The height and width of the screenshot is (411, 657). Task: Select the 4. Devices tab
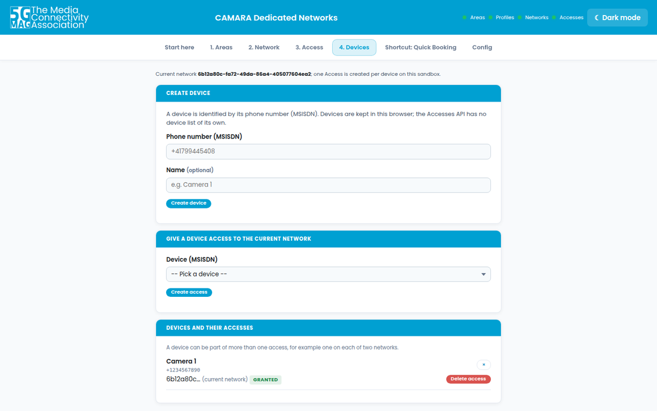click(x=354, y=47)
